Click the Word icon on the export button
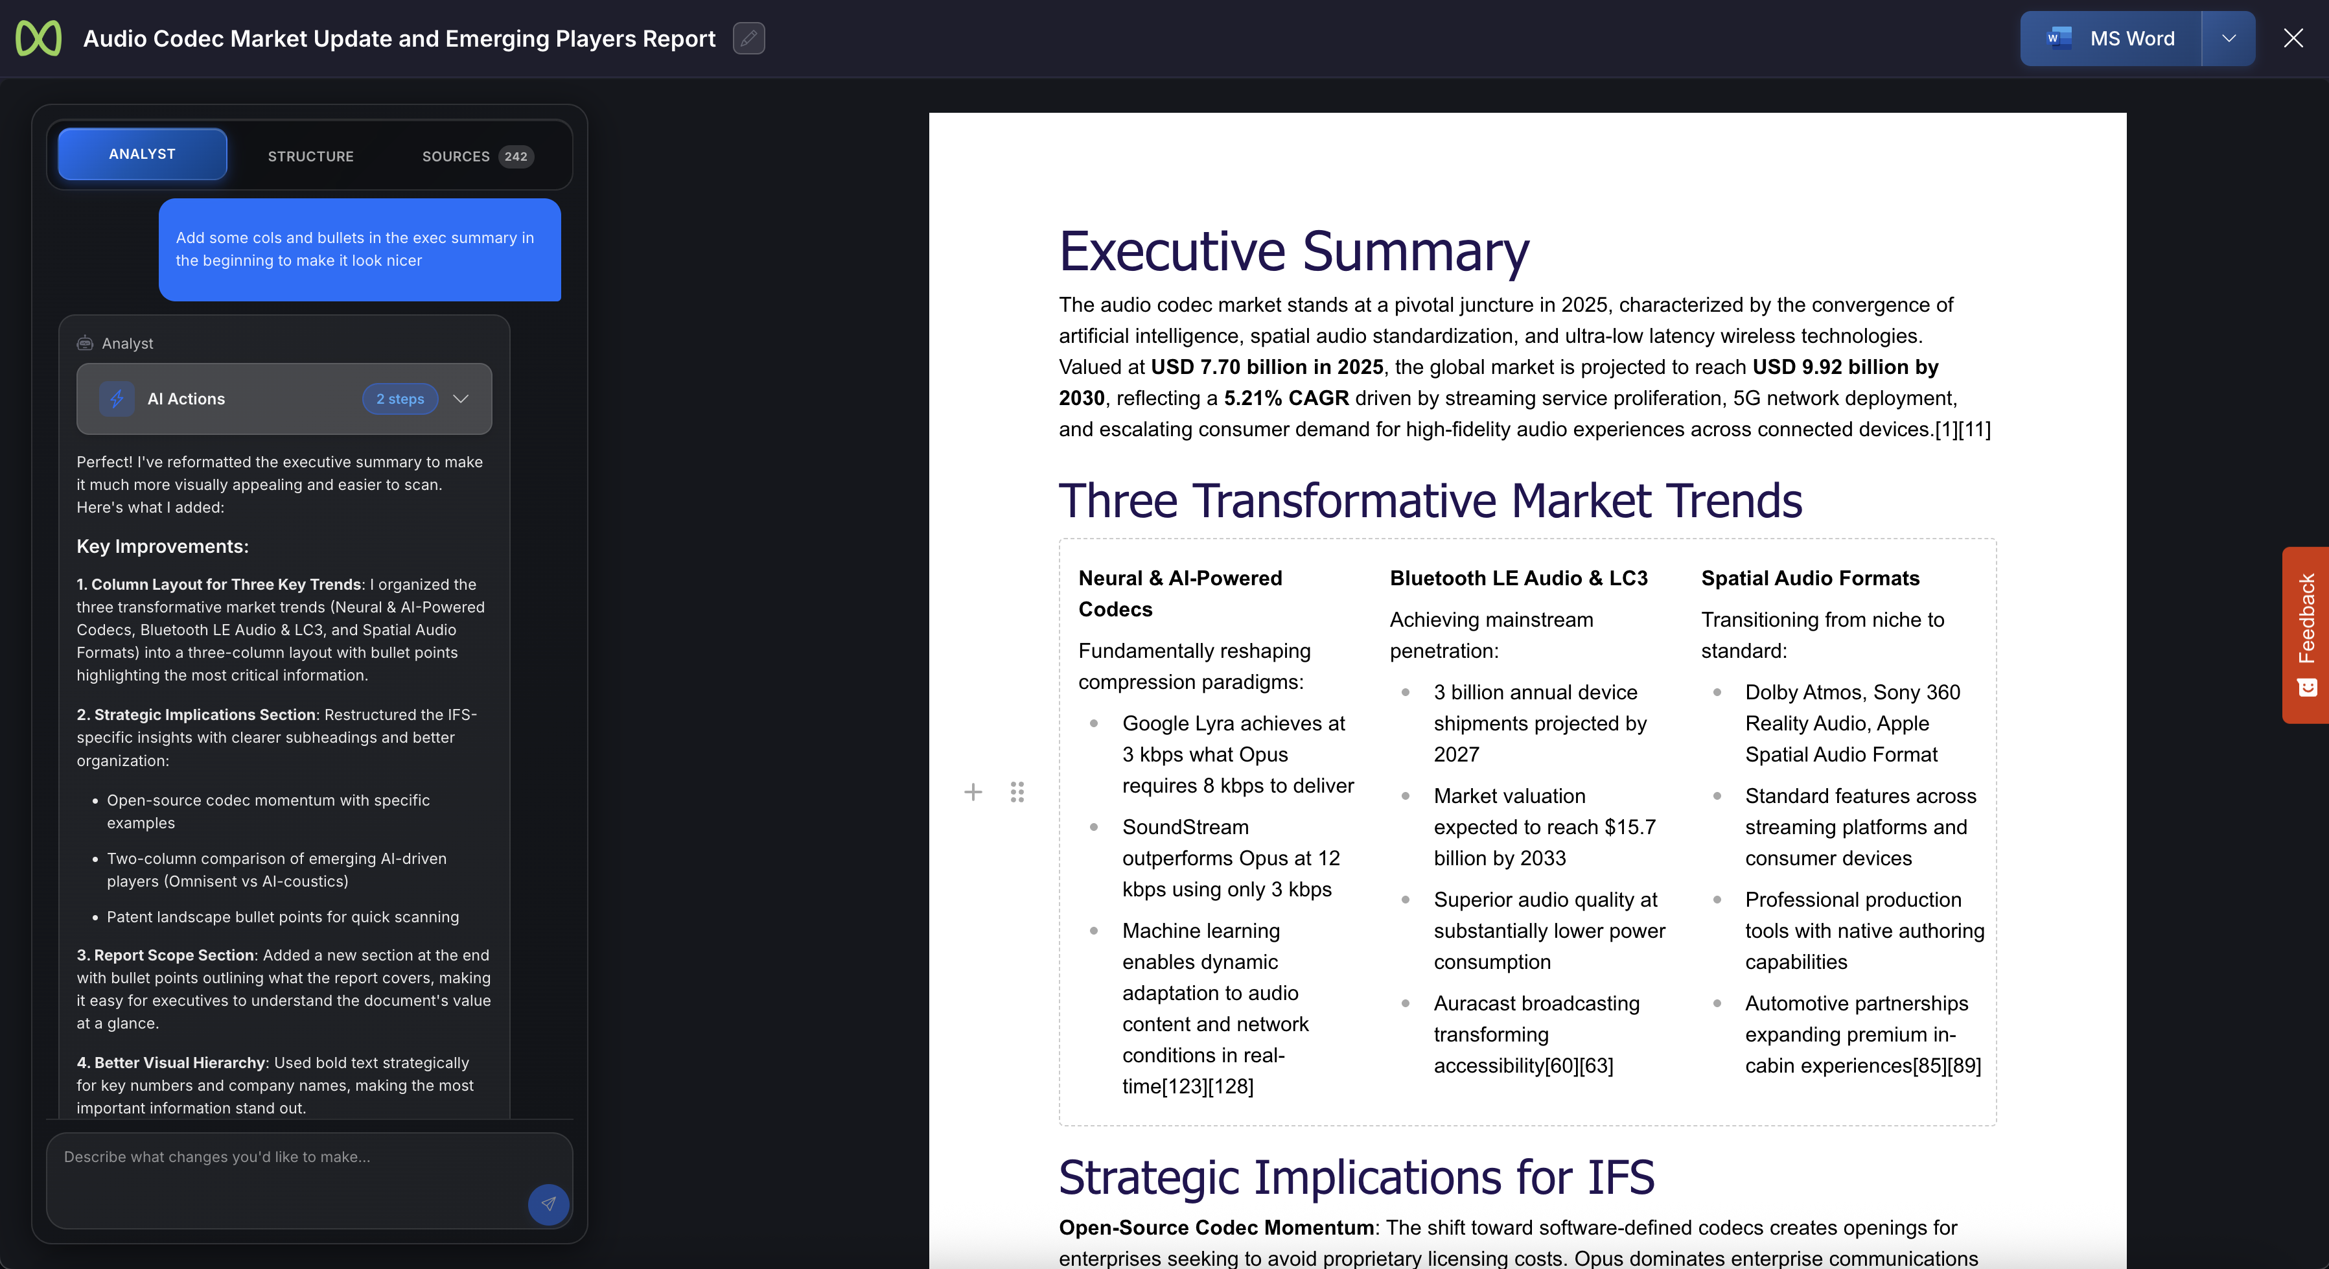This screenshot has height=1269, width=2329. pos(2059,38)
